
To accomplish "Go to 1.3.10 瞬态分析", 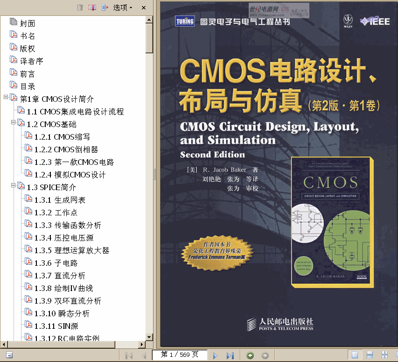I will [62, 313].
